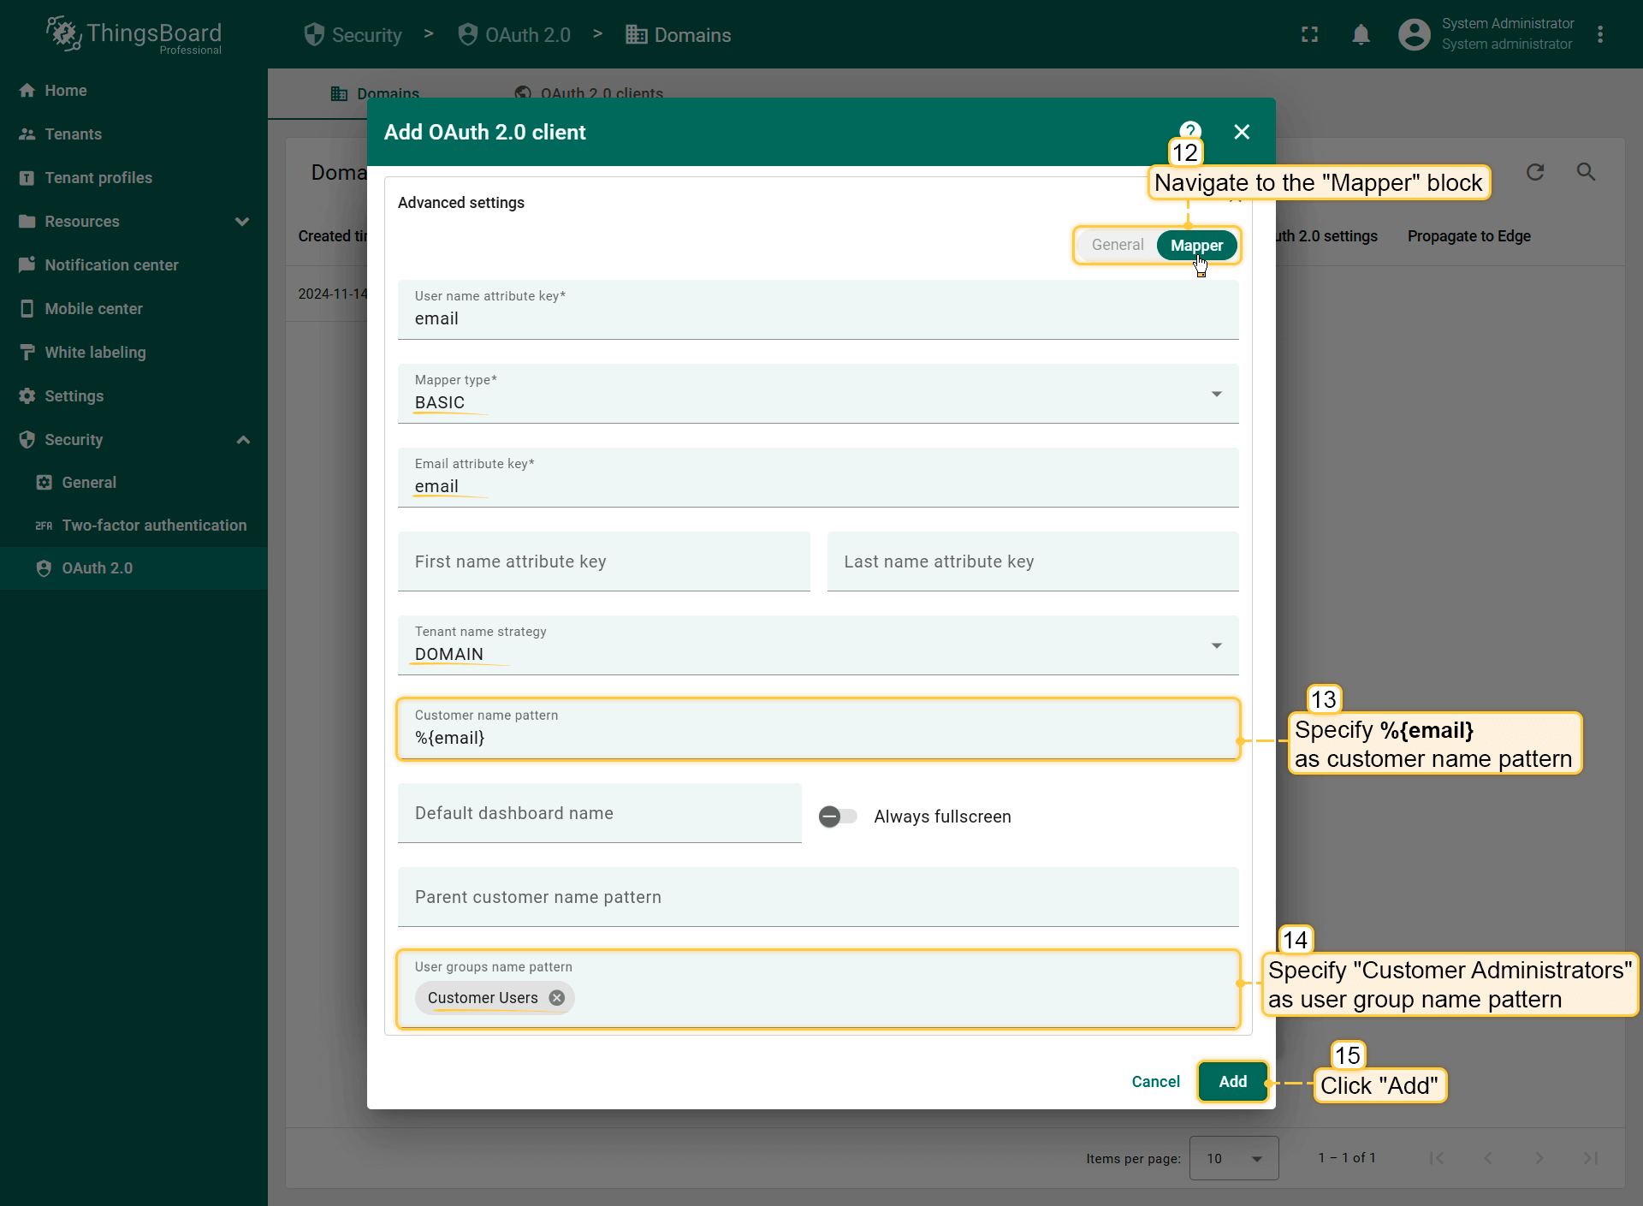Click the help question mark icon
The width and height of the screenshot is (1643, 1206).
1190,129
